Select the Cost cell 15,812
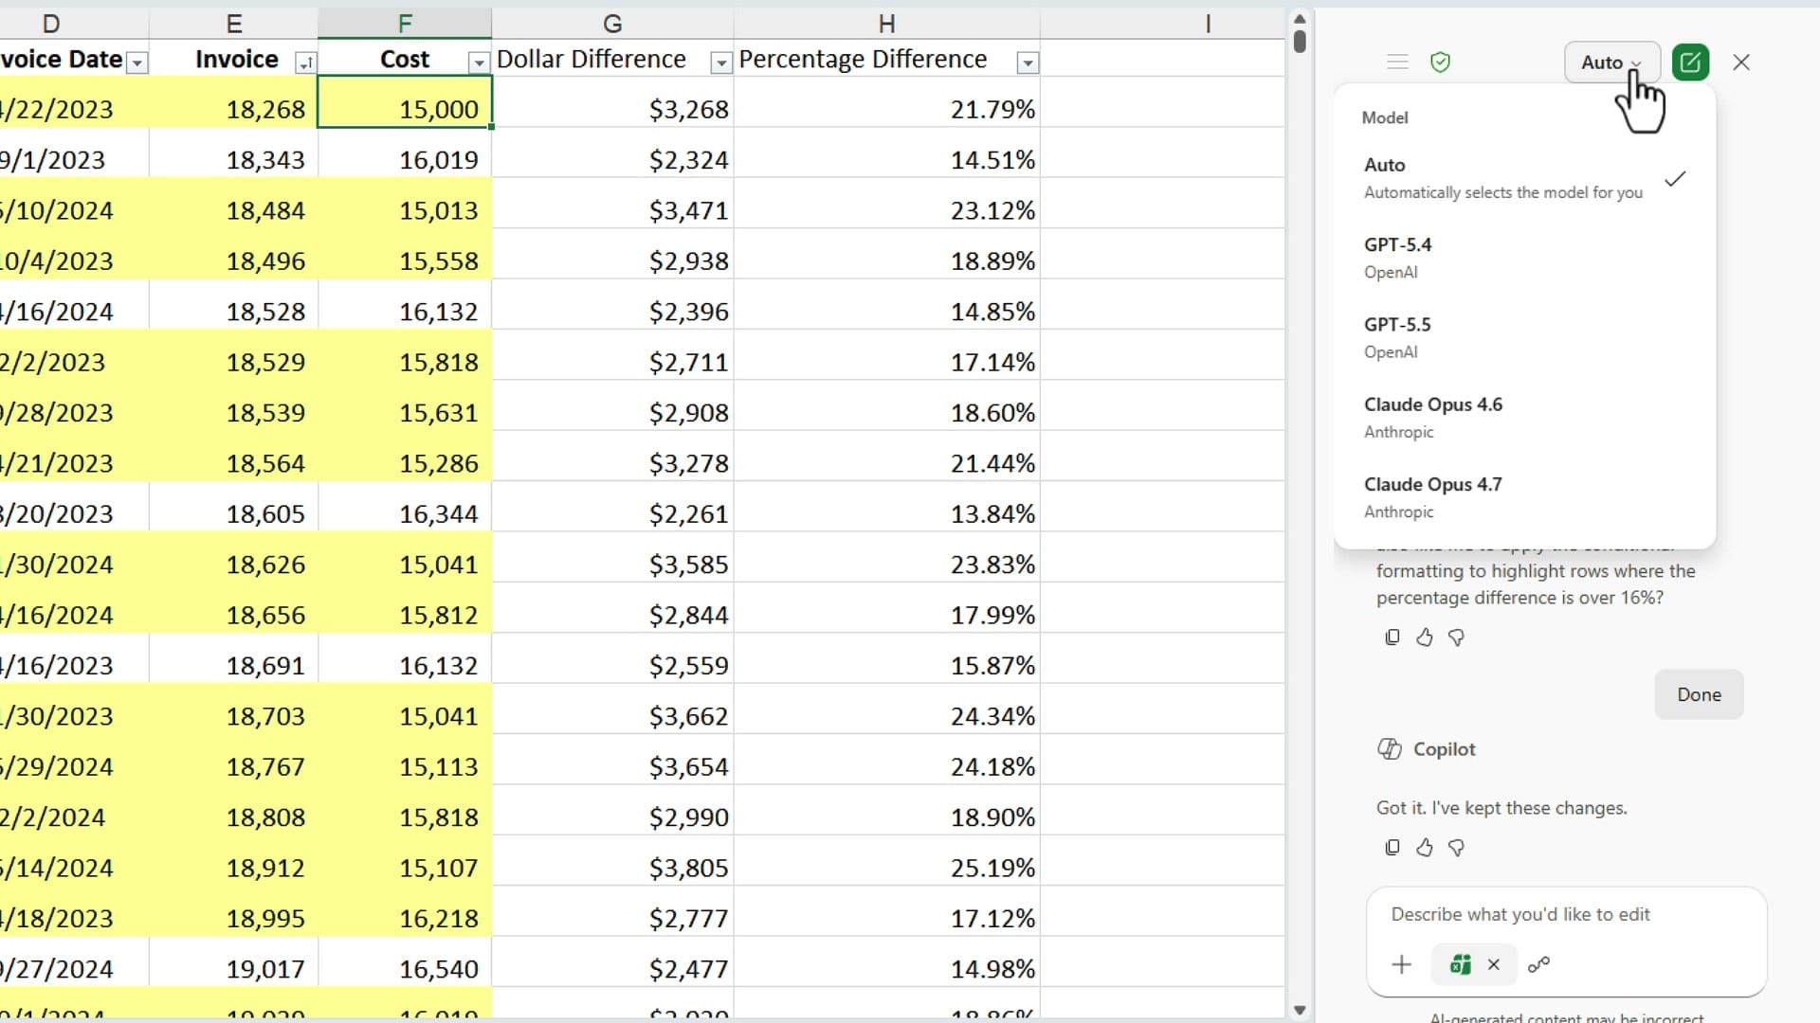1820x1023 pixels. [x=405, y=607]
